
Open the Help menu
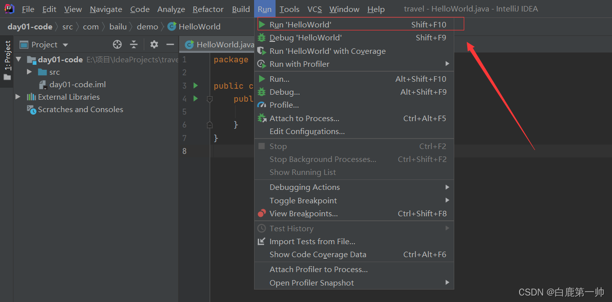376,9
